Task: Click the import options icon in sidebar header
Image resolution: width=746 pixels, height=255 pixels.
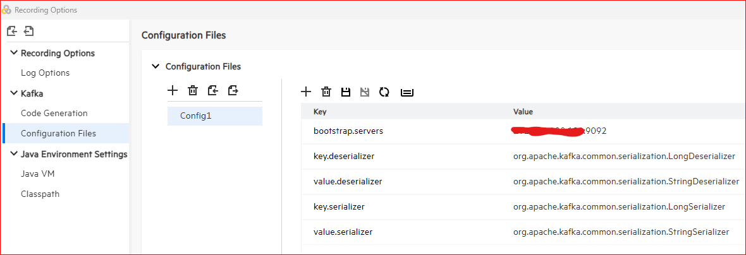Action: [11, 31]
